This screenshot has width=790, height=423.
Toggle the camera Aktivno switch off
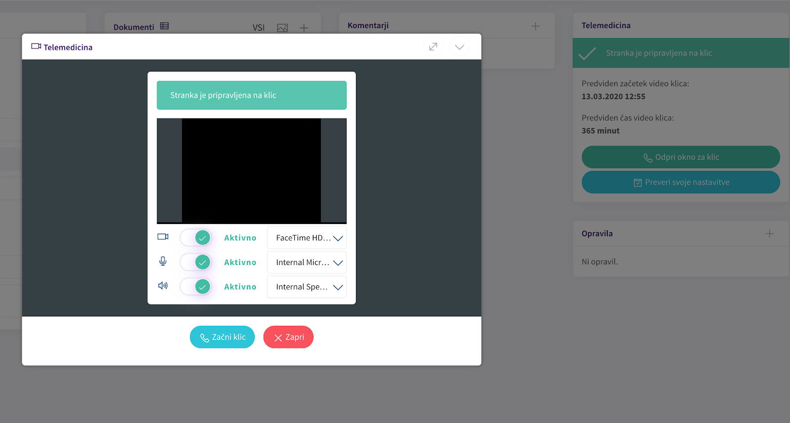[x=196, y=237]
